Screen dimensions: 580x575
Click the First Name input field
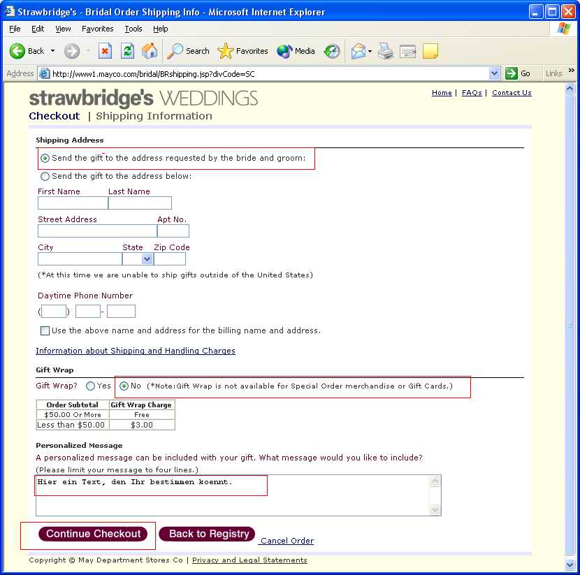73,203
